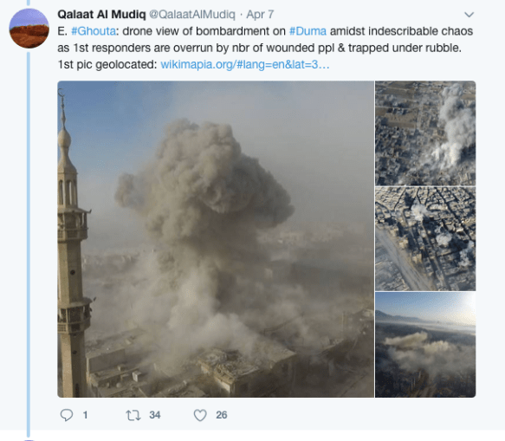The image size is (505, 441).
Task: Open the middle-right aerial city street thumbnail
Action: click(x=425, y=239)
